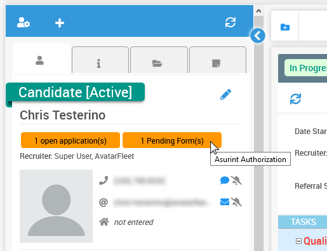
Task: Refresh the candidate panel using header sync icon
Action: [x=230, y=22]
